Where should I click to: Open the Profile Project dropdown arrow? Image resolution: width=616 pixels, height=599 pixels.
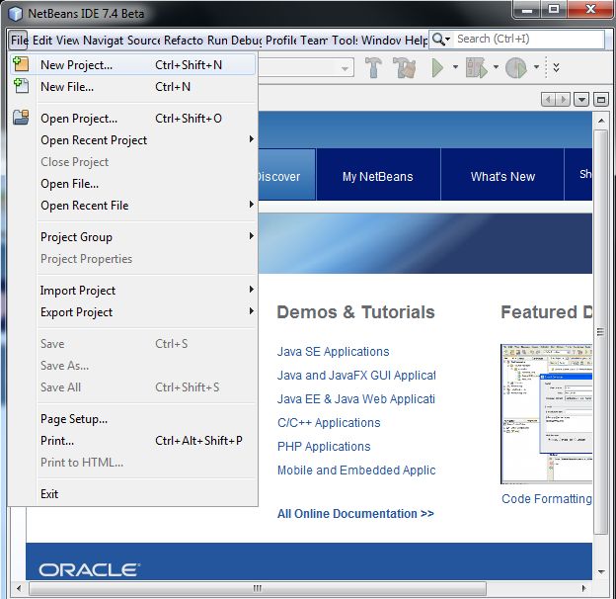point(536,67)
